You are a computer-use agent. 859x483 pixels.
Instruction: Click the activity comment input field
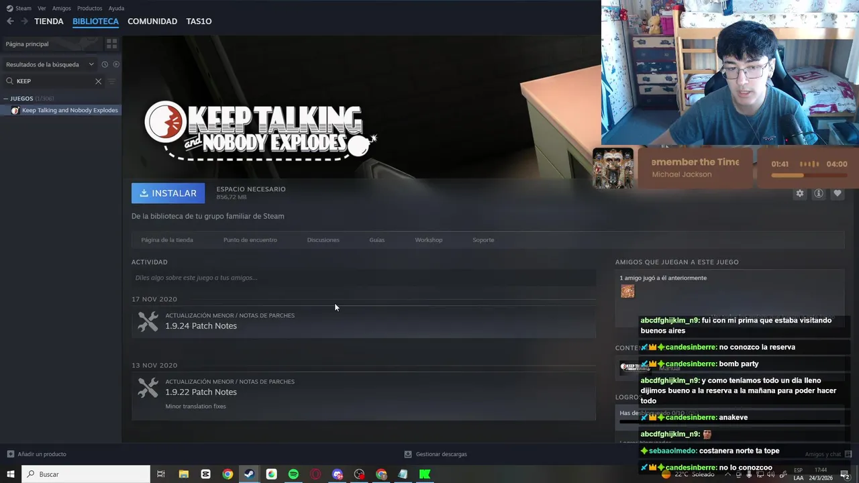pyautogui.click(x=363, y=278)
